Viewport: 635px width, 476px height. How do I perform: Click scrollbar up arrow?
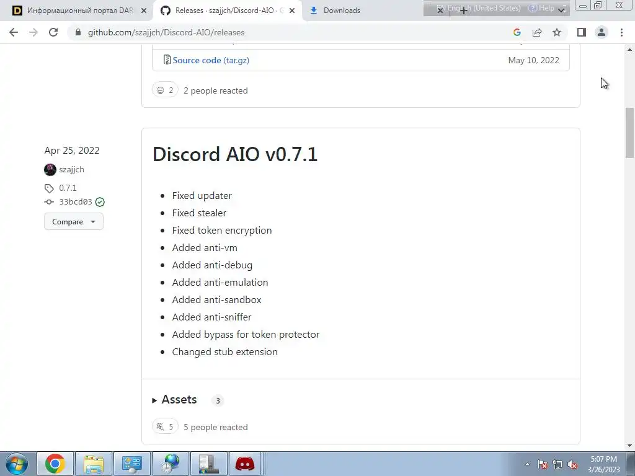tap(630, 50)
